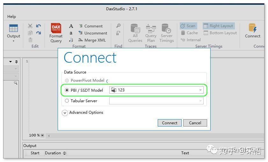
Task: Convert to uppercase with the A icon
Action: [x=71, y=26]
